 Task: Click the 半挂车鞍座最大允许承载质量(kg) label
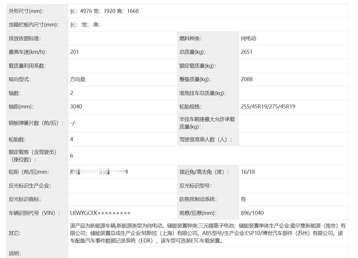(x=207, y=123)
